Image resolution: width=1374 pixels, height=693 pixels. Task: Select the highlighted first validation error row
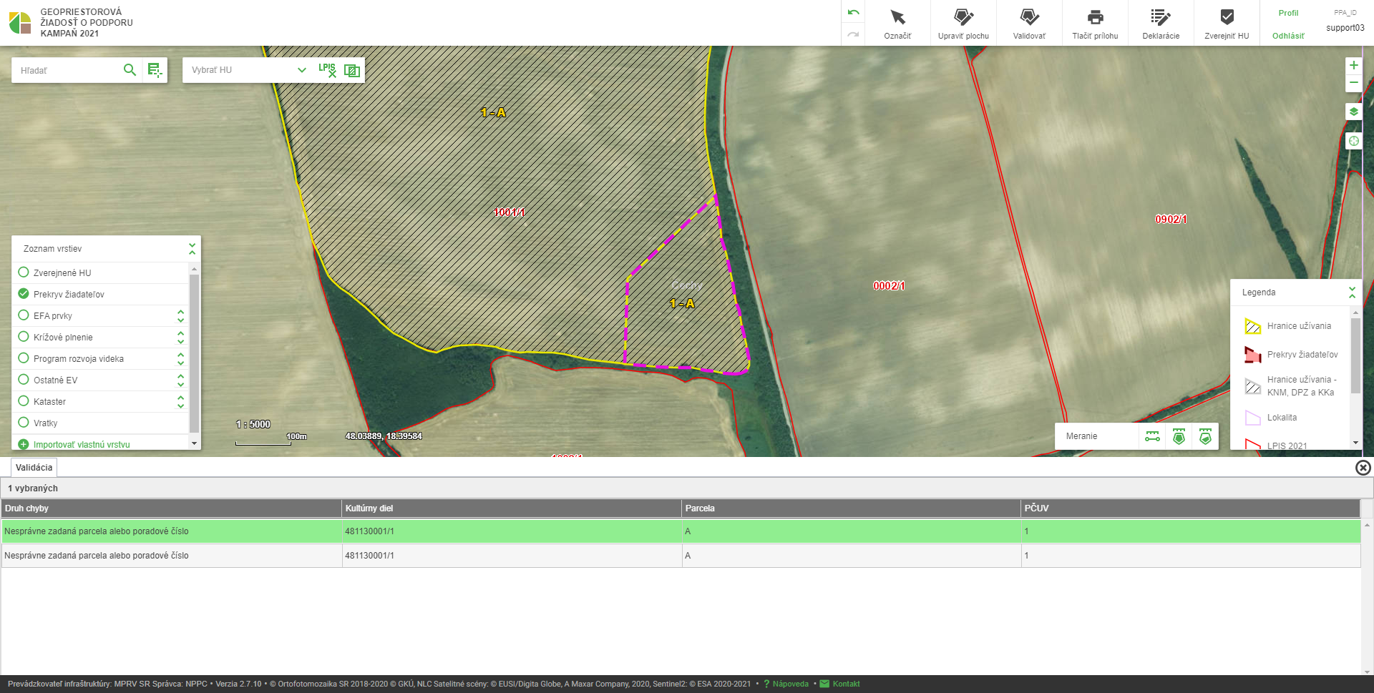coord(681,531)
